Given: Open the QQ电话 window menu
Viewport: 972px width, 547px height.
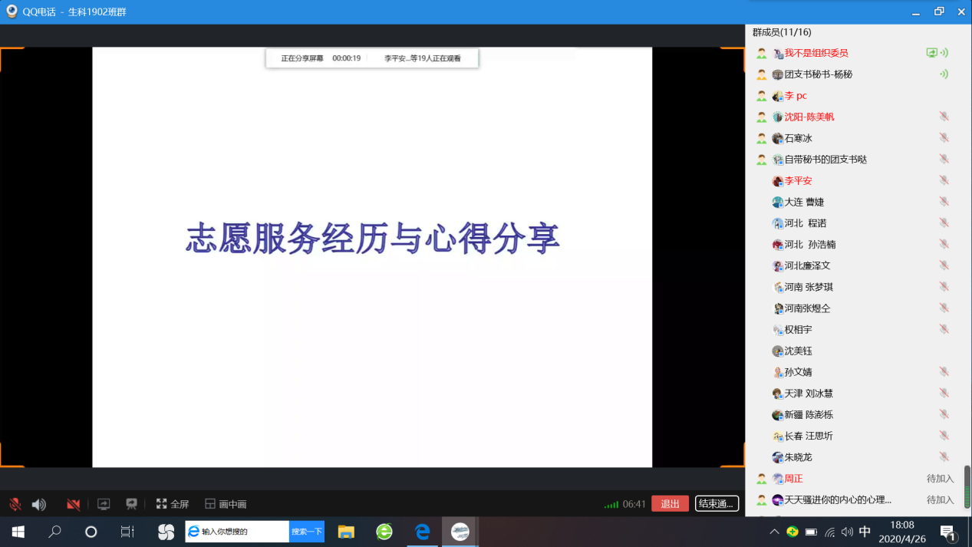Looking at the screenshot, I should (x=10, y=12).
